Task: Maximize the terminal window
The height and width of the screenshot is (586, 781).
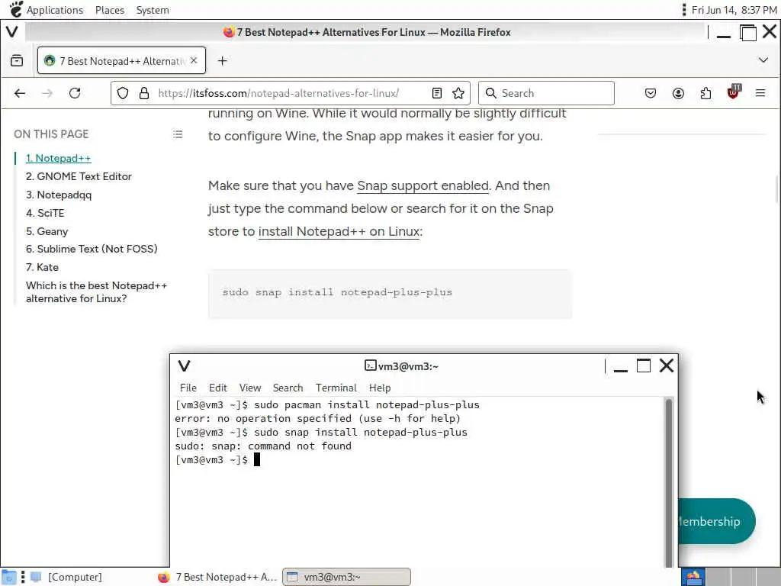Action: coord(644,366)
